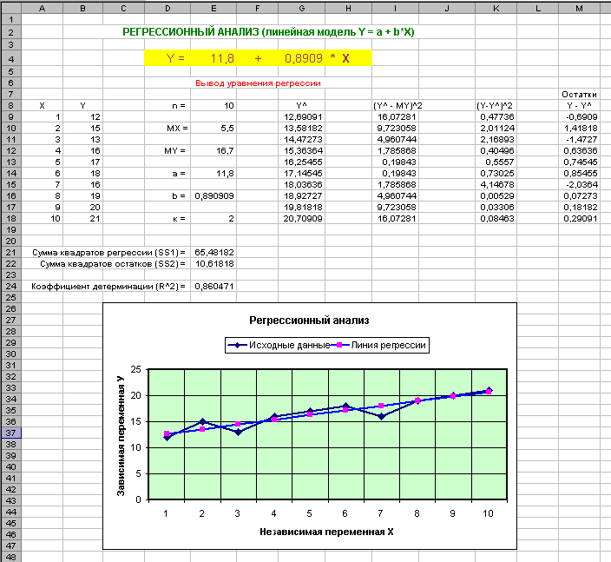Select the Остатки header cell

coord(579,94)
